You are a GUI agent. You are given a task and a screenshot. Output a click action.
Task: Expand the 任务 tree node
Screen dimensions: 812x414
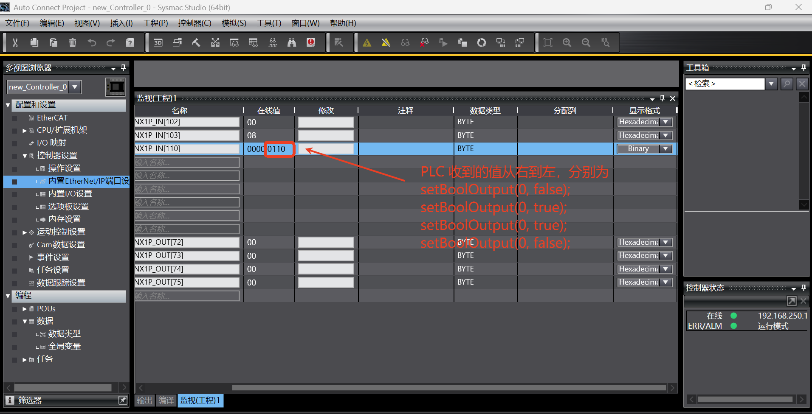coord(25,360)
